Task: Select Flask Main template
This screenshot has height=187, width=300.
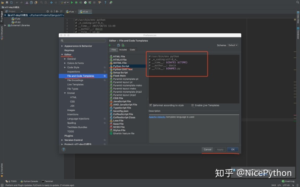Action: (x=119, y=76)
